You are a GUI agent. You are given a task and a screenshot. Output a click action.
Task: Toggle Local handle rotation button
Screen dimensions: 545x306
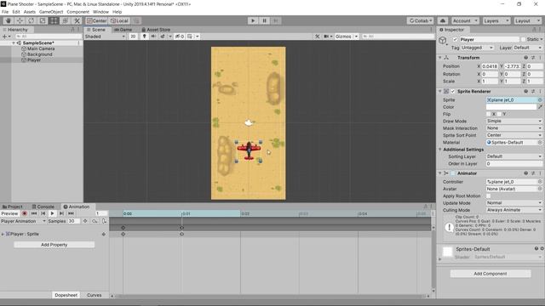point(119,20)
